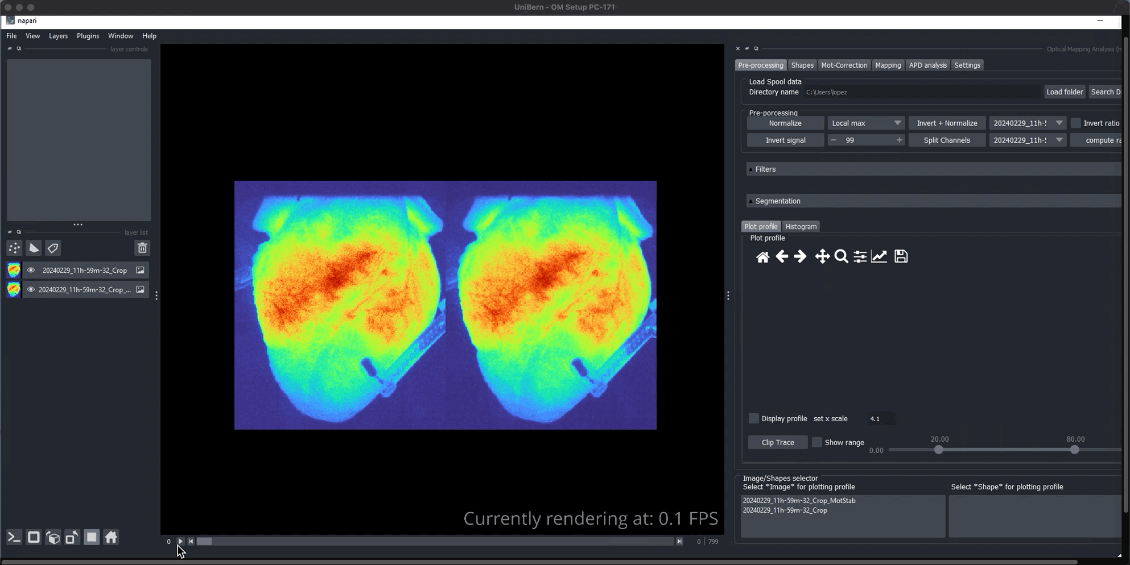Toggle 2D/3D display mode
This screenshot has width=1130, height=565.
click(x=34, y=537)
